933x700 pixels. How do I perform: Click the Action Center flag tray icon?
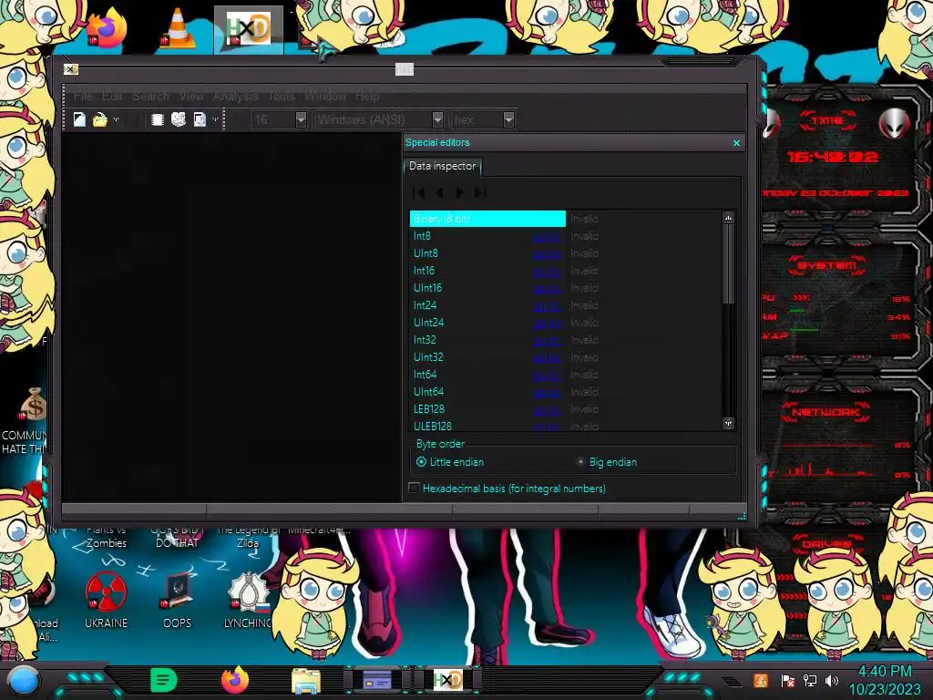click(788, 680)
